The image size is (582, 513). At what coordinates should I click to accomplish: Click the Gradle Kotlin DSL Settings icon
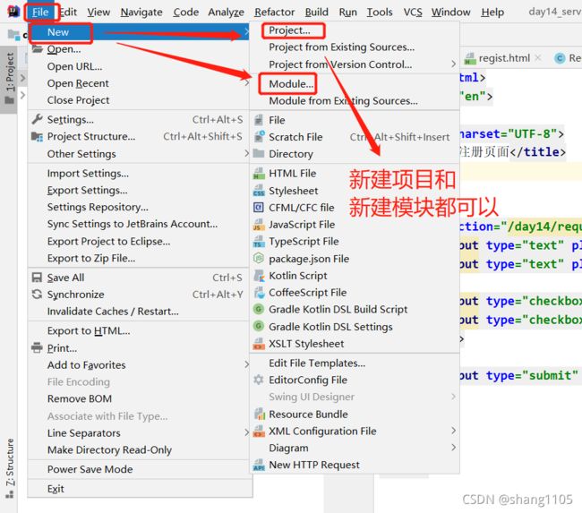point(259,326)
